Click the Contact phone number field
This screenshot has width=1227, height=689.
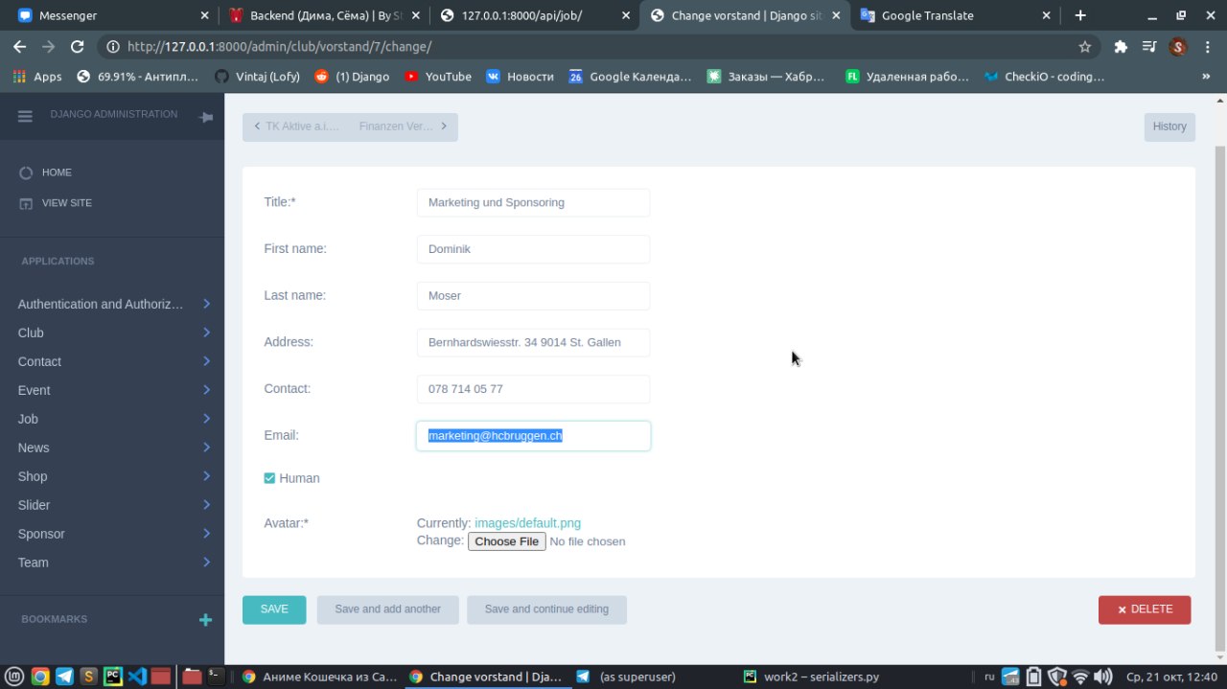(533, 389)
